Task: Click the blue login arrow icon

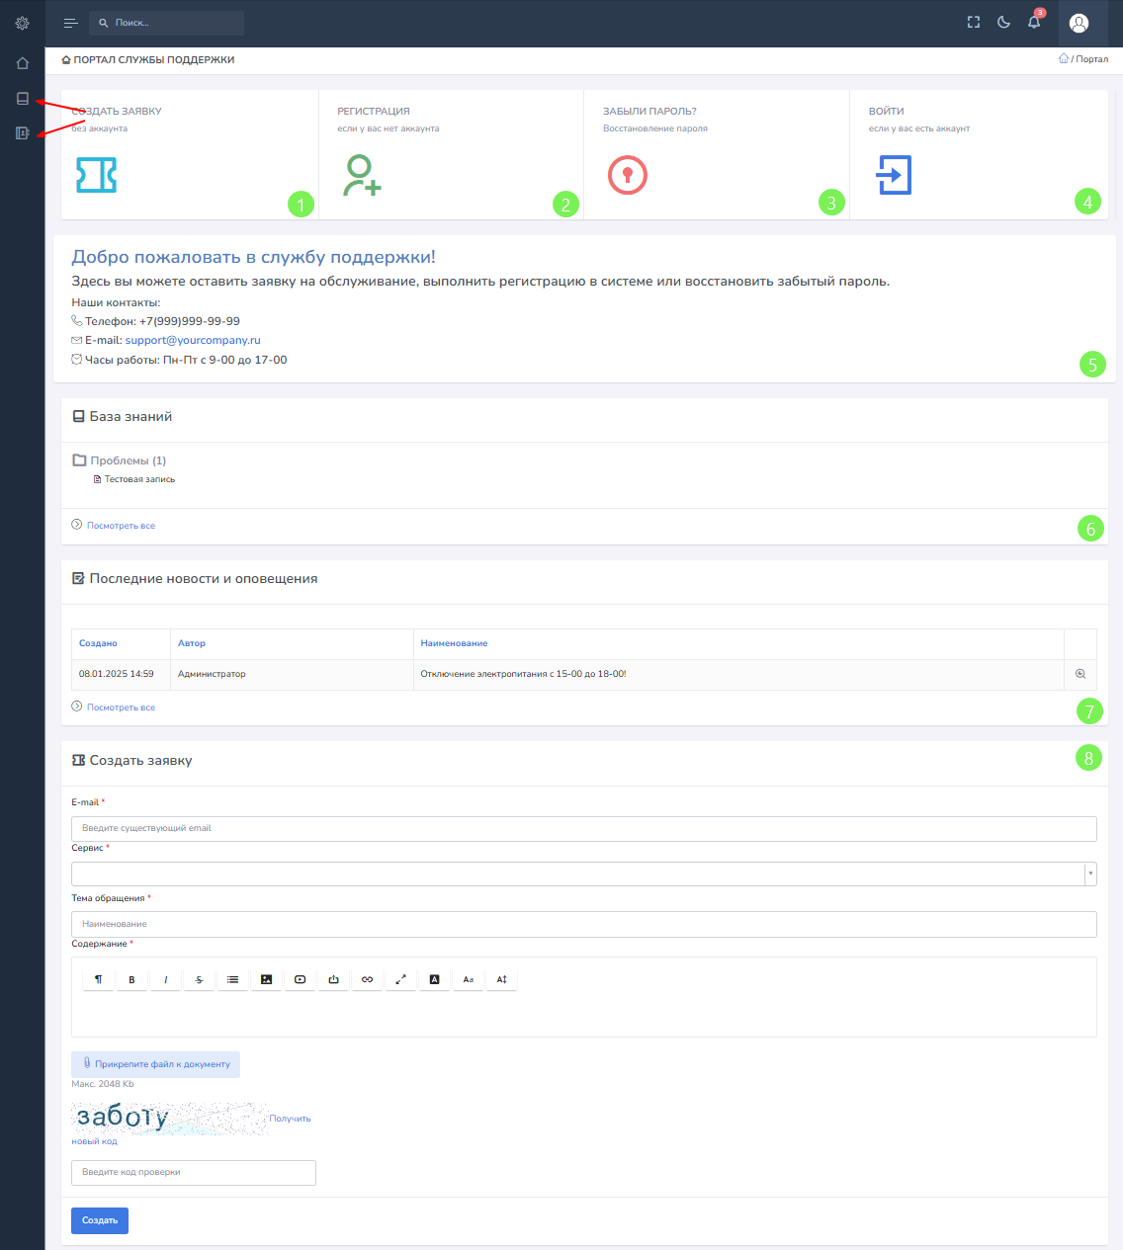Action: pyautogui.click(x=894, y=175)
